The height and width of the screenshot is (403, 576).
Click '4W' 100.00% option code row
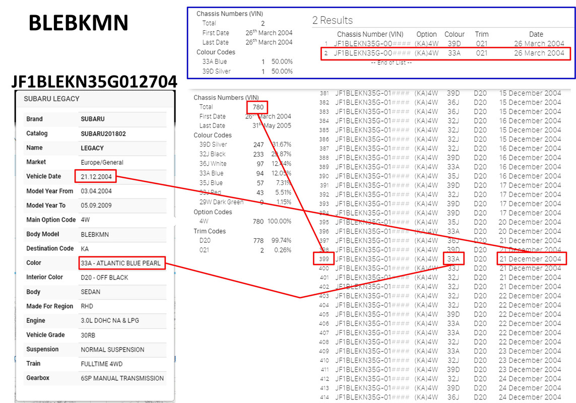pos(245,222)
